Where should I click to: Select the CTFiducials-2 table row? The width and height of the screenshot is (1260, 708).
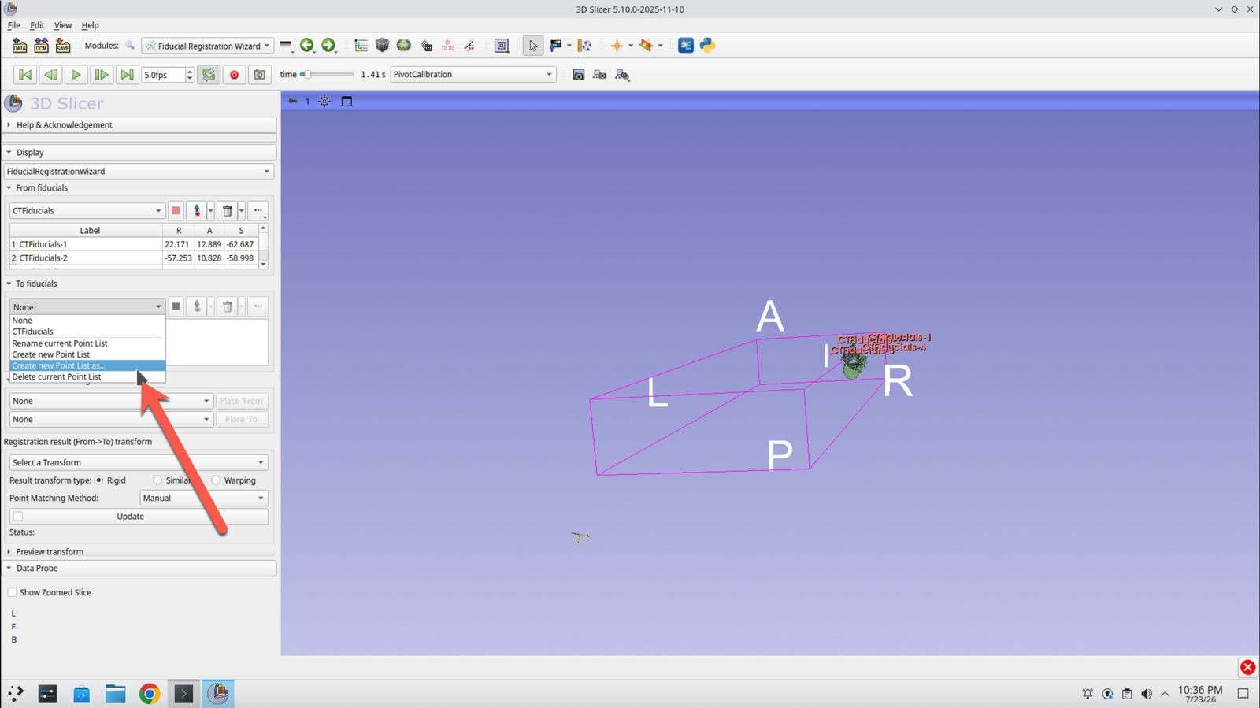134,258
